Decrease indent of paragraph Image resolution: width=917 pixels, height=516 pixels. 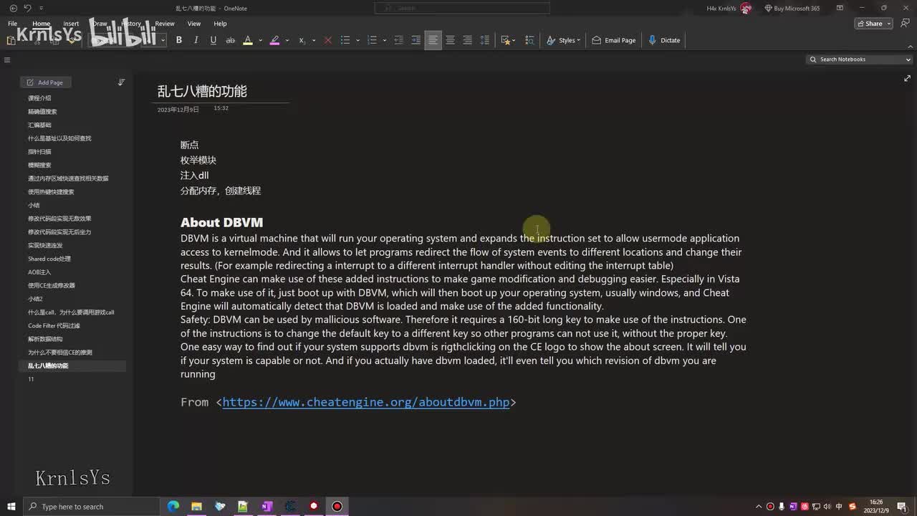click(399, 40)
